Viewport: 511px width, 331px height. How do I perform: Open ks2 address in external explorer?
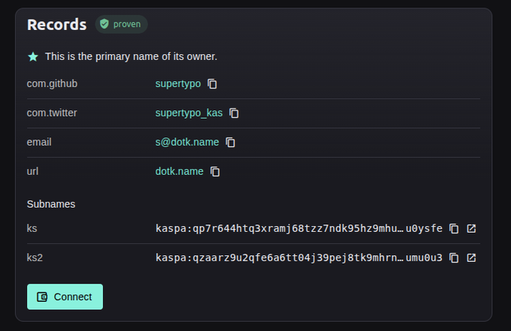pyautogui.click(x=471, y=258)
